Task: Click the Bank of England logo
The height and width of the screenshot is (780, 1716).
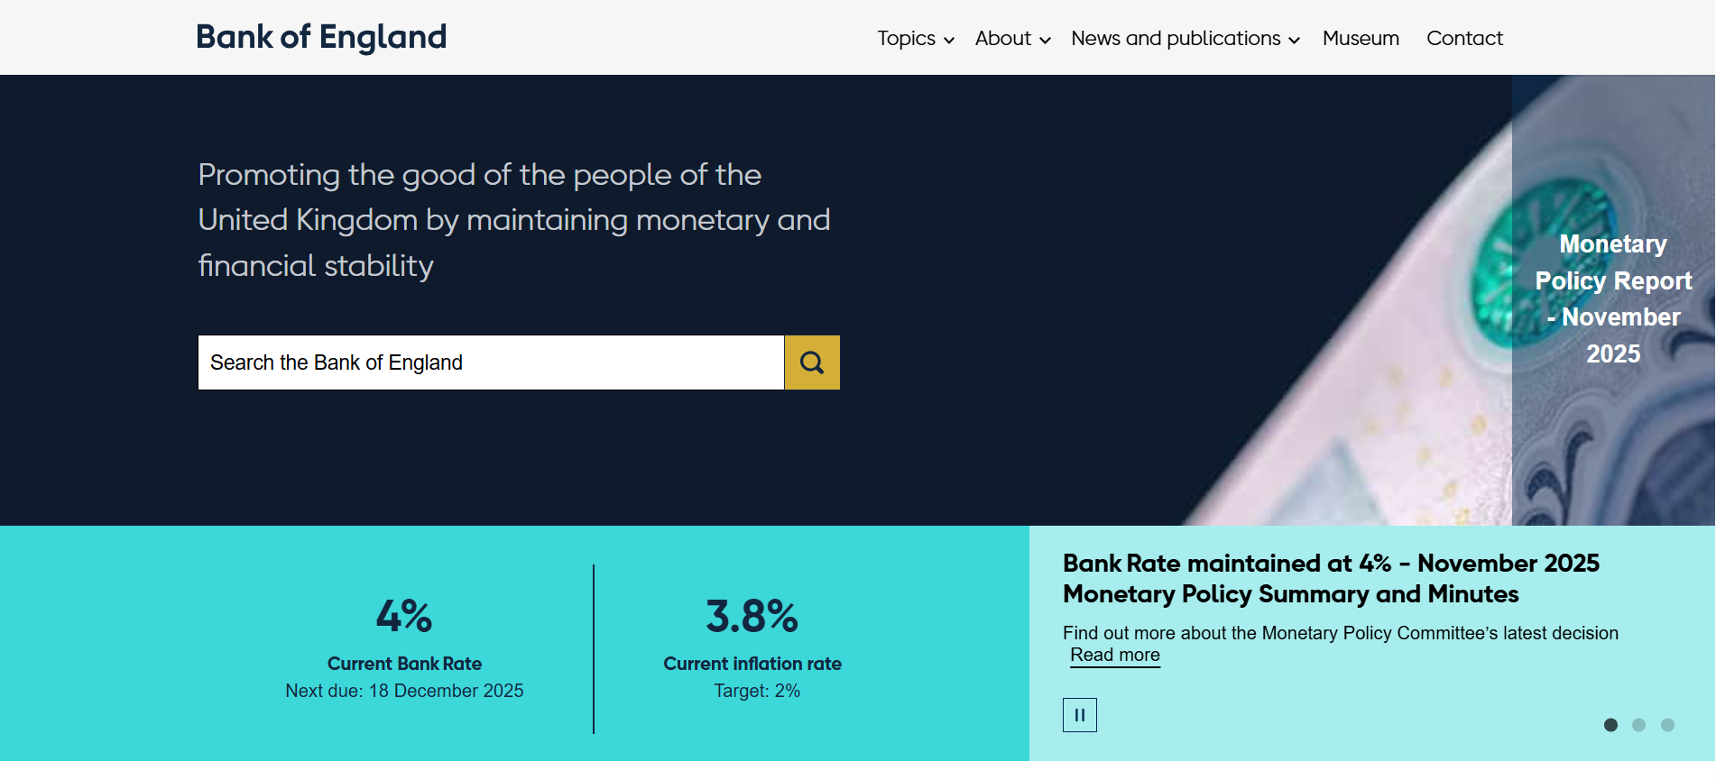Action: click(320, 37)
